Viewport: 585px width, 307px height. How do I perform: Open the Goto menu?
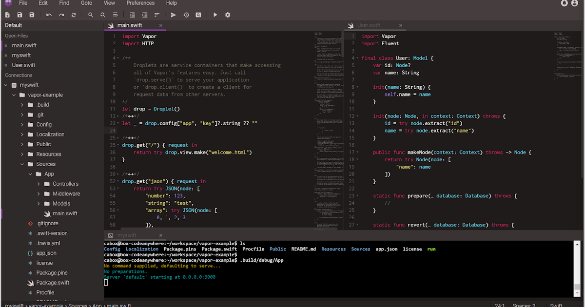click(86, 3)
